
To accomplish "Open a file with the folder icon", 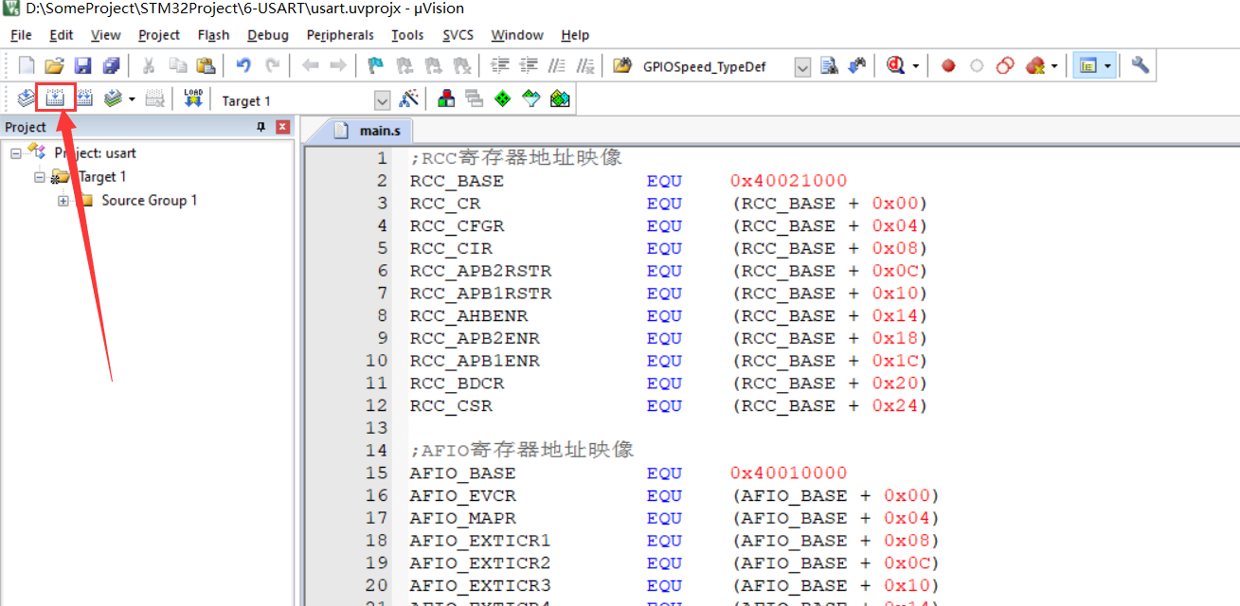I will pyautogui.click(x=54, y=65).
